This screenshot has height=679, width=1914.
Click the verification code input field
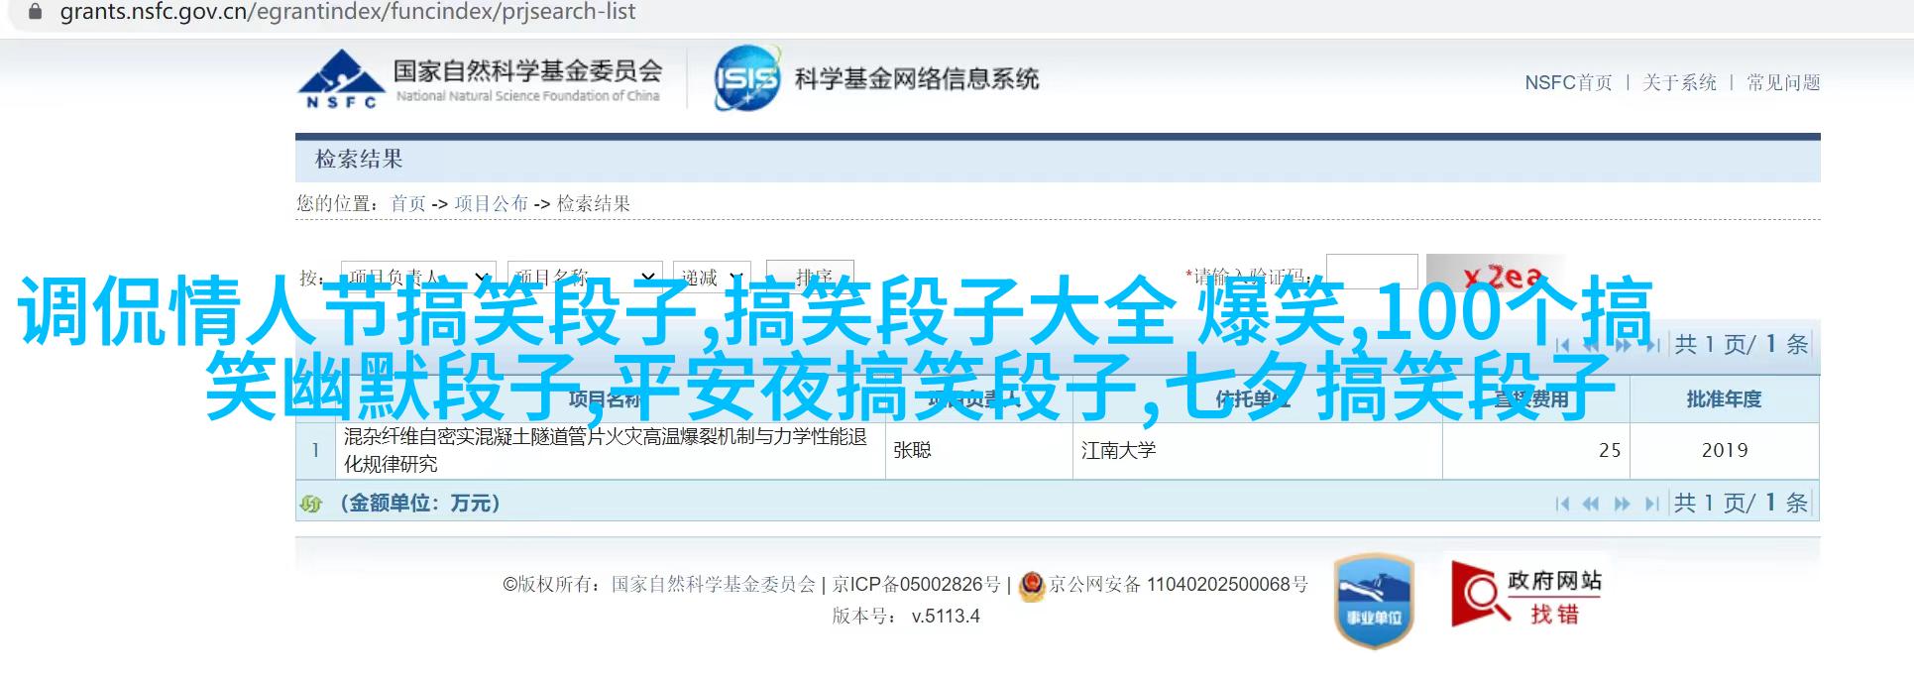click(x=1372, y=274)
